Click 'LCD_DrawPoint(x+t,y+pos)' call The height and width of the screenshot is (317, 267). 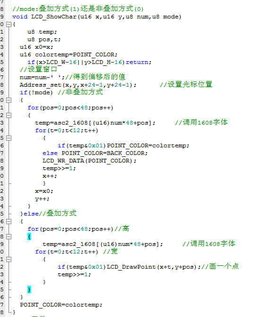pyautogui.click(x=152, y=267)
